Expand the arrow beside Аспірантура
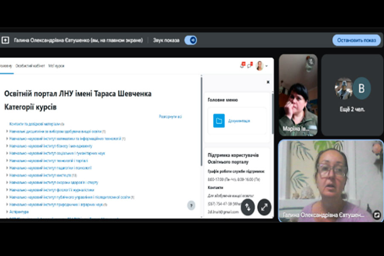 7,212
